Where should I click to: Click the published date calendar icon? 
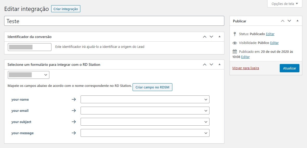coord(234,52)
